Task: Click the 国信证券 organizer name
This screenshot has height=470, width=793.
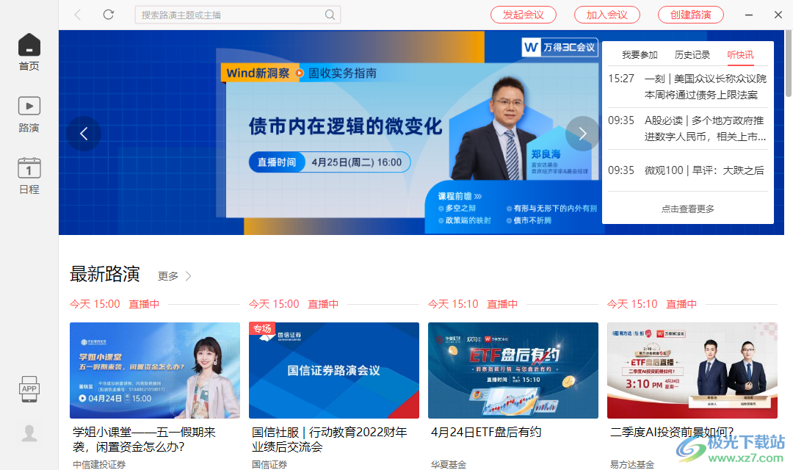Action: [269, 464]
